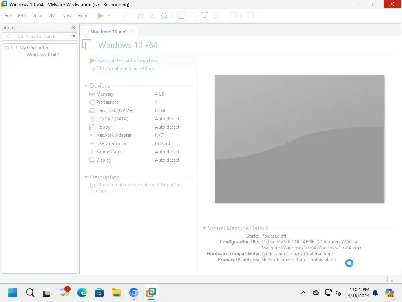Image resolution: width=402 pixels, height=302 pixels.
Task: Open the File menu
Action: (8, 16)
